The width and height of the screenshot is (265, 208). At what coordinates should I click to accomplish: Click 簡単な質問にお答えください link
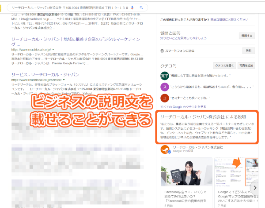[x=229, y=19]
